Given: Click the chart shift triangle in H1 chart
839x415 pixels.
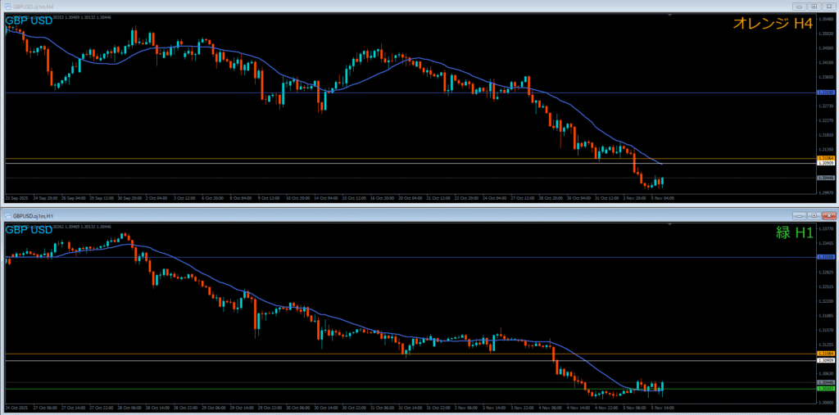Looking at the screenshot, I should click(671, 225).
